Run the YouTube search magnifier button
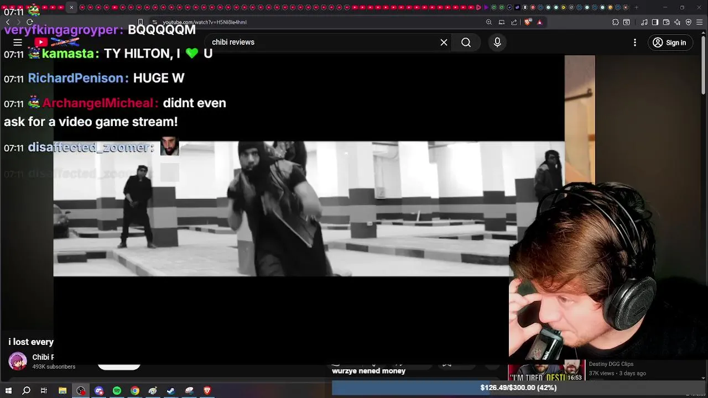 (x=466, y=43)
